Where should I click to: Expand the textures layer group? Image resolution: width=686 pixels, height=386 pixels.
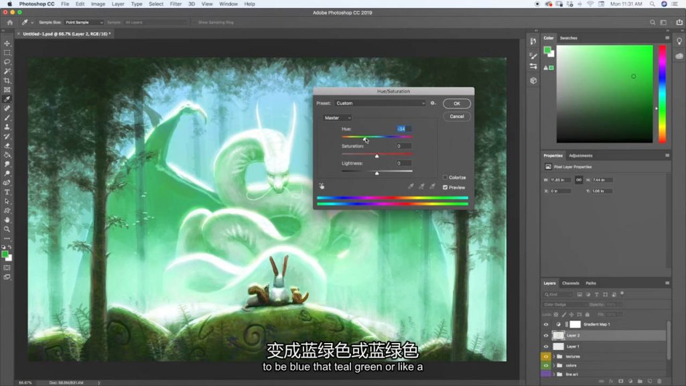[x=553, y=357]
